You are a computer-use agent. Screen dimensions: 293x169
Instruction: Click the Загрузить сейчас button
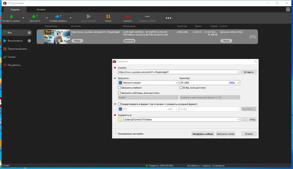pos(203,134)
